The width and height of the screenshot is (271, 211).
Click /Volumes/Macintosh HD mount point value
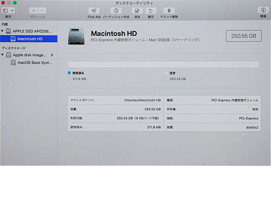pos(142,100)
